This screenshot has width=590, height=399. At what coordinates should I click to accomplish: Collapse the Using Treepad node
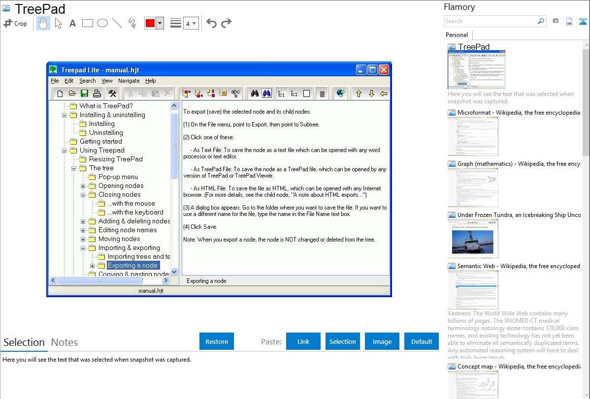65,151
